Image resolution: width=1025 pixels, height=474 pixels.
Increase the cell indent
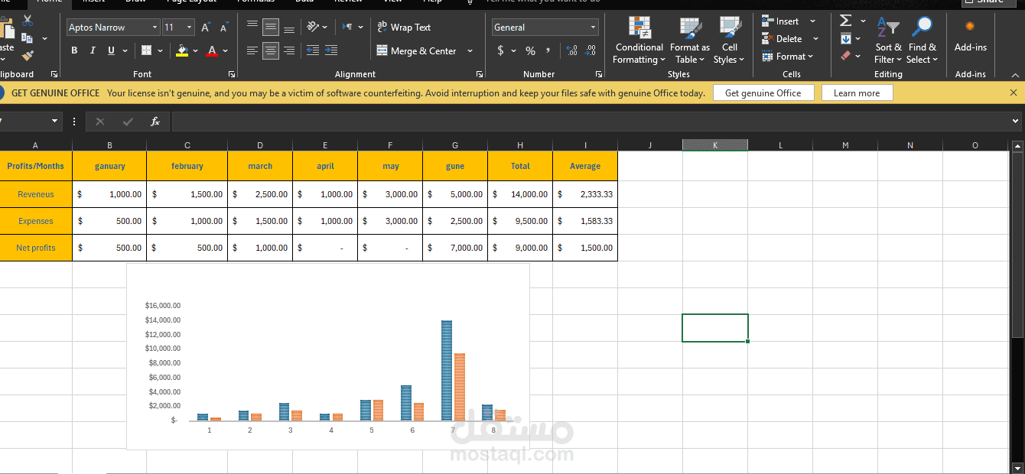(331, 50)
